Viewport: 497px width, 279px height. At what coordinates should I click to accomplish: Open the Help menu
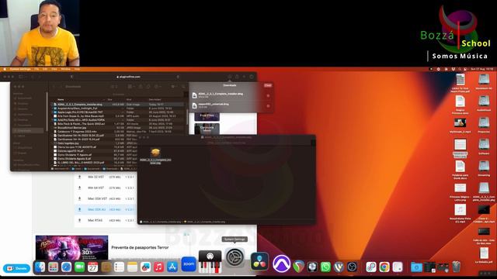tap(77, 69)
